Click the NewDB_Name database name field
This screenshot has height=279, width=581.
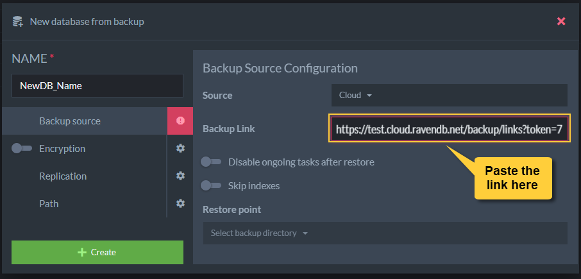pos(97,86)
